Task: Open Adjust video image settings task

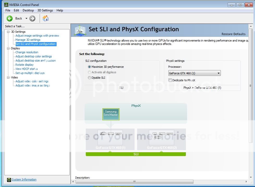Action: tap(33, 85)
